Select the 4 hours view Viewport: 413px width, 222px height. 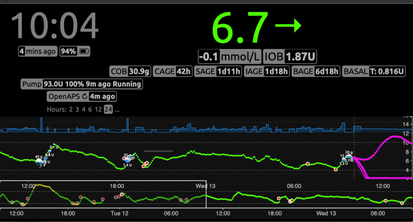[83, 109]
